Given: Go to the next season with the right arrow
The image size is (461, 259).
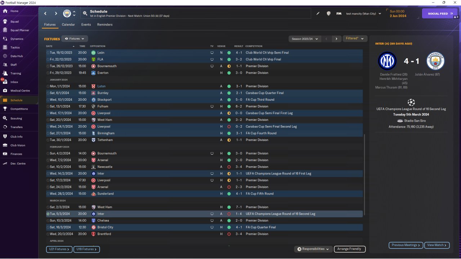Looking at the screenshot, I should (x=336, y=39).
